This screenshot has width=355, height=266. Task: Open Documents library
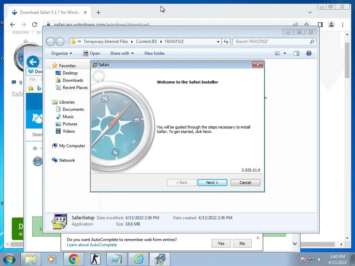tap(73, 109)
